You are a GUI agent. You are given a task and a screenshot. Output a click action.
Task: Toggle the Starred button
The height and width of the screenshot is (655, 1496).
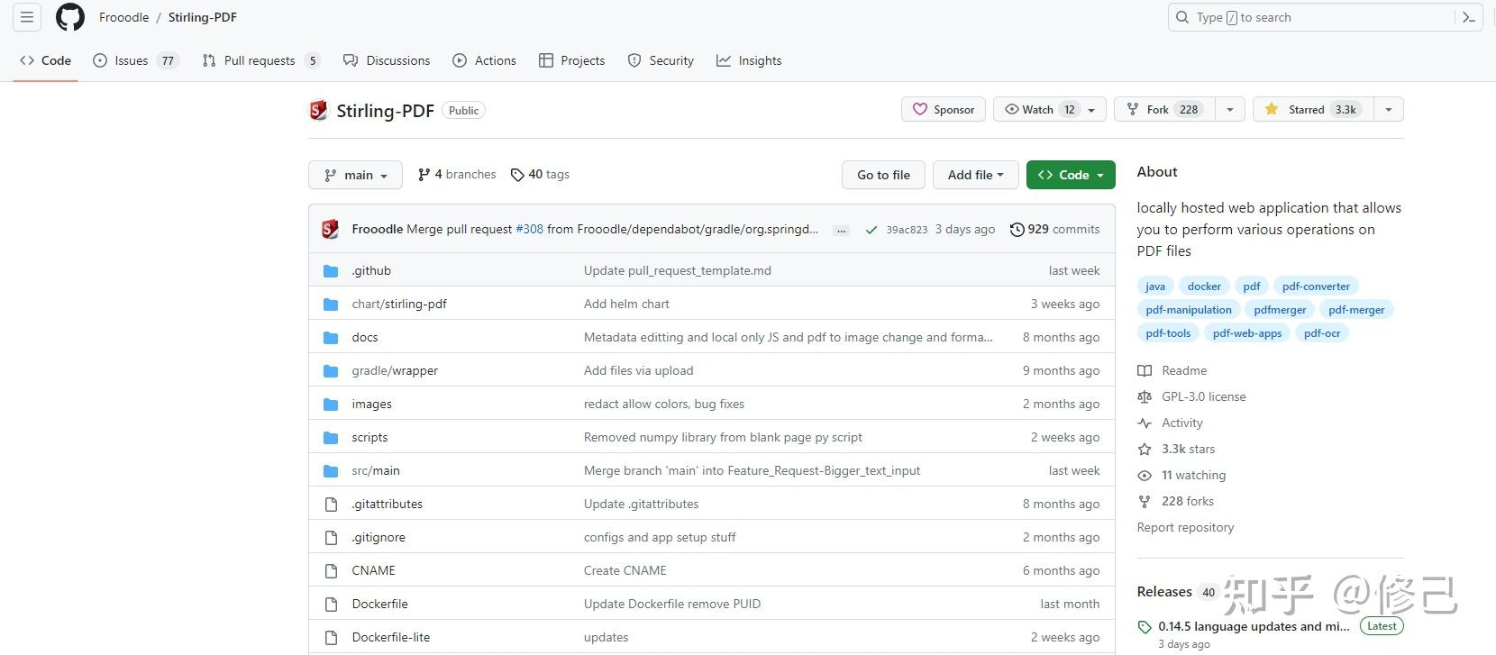click(x=1313, y=110)
